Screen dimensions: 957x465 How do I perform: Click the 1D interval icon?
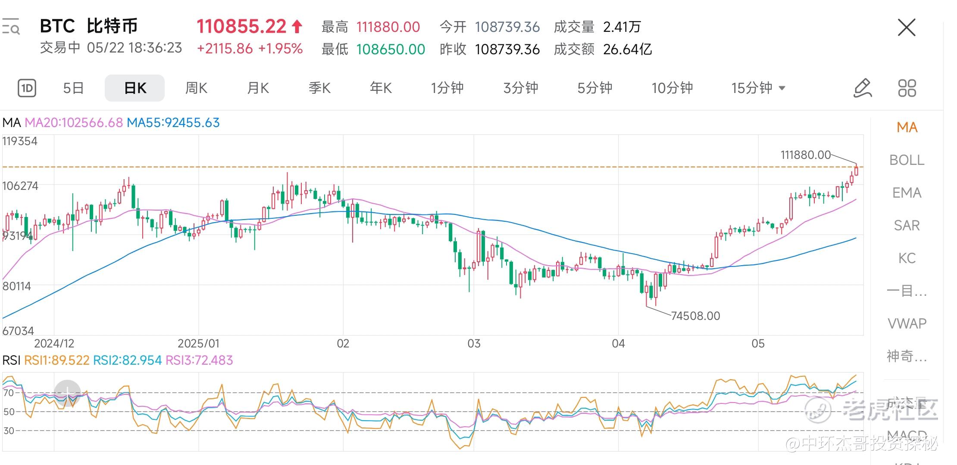(27, 88)
